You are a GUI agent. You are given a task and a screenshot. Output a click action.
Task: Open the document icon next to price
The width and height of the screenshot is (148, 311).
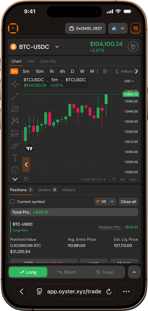[x=133, y=47]
